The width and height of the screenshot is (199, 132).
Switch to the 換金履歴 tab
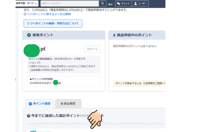tap(68, 104)
